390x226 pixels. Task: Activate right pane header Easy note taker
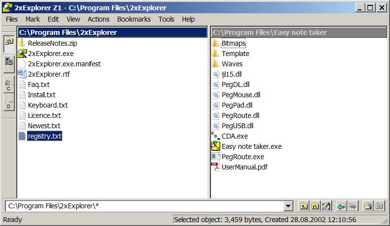tap(299, 32)
